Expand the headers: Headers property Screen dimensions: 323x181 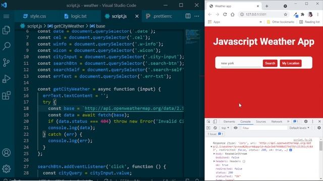[214, 161]
